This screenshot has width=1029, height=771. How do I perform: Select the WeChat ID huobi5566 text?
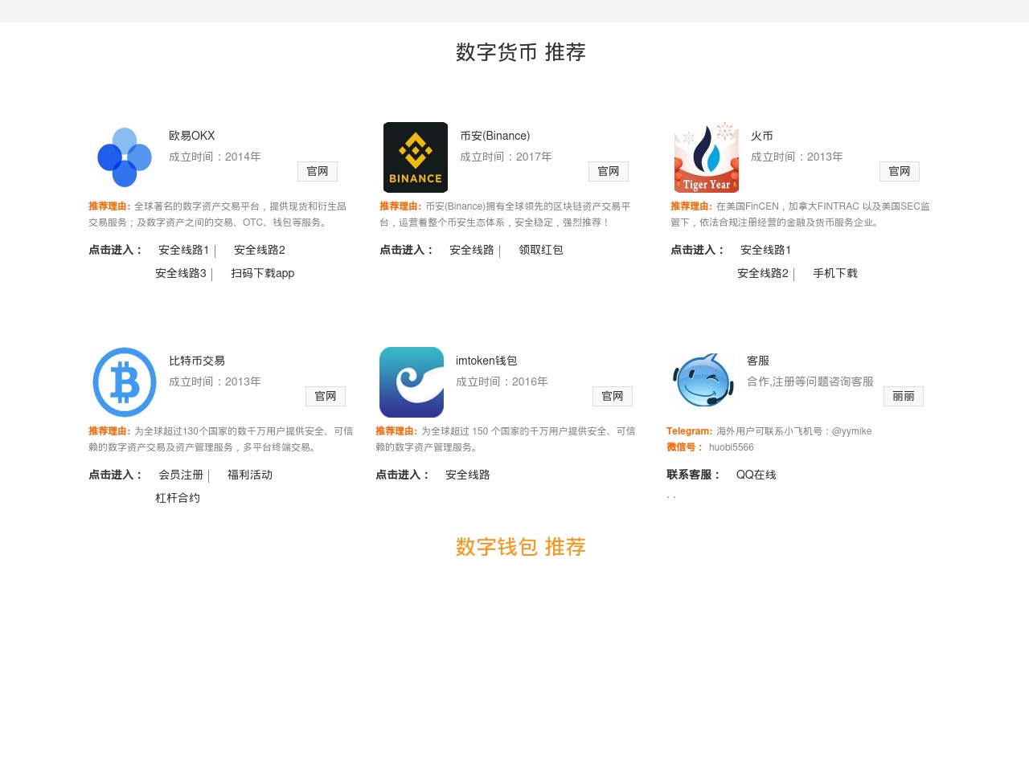pos(732,447)
